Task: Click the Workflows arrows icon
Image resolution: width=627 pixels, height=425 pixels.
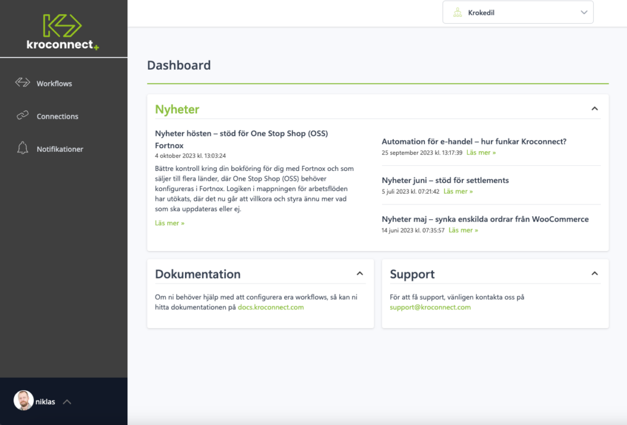Action: [23, 83]
